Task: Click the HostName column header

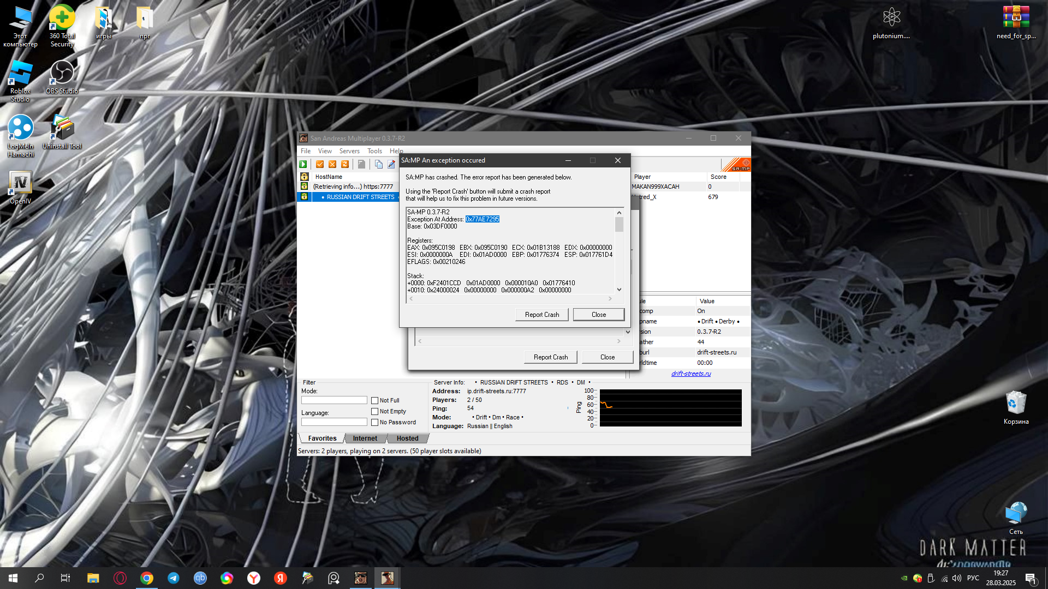Action: [355, 177]
